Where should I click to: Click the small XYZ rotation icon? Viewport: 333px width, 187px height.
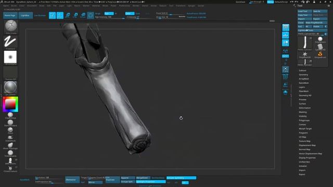(286, 51)
